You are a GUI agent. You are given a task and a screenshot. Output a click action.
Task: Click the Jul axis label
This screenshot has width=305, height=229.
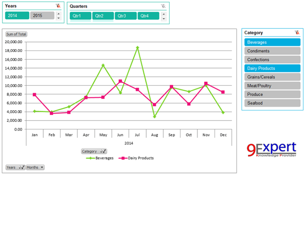(137, 135)
